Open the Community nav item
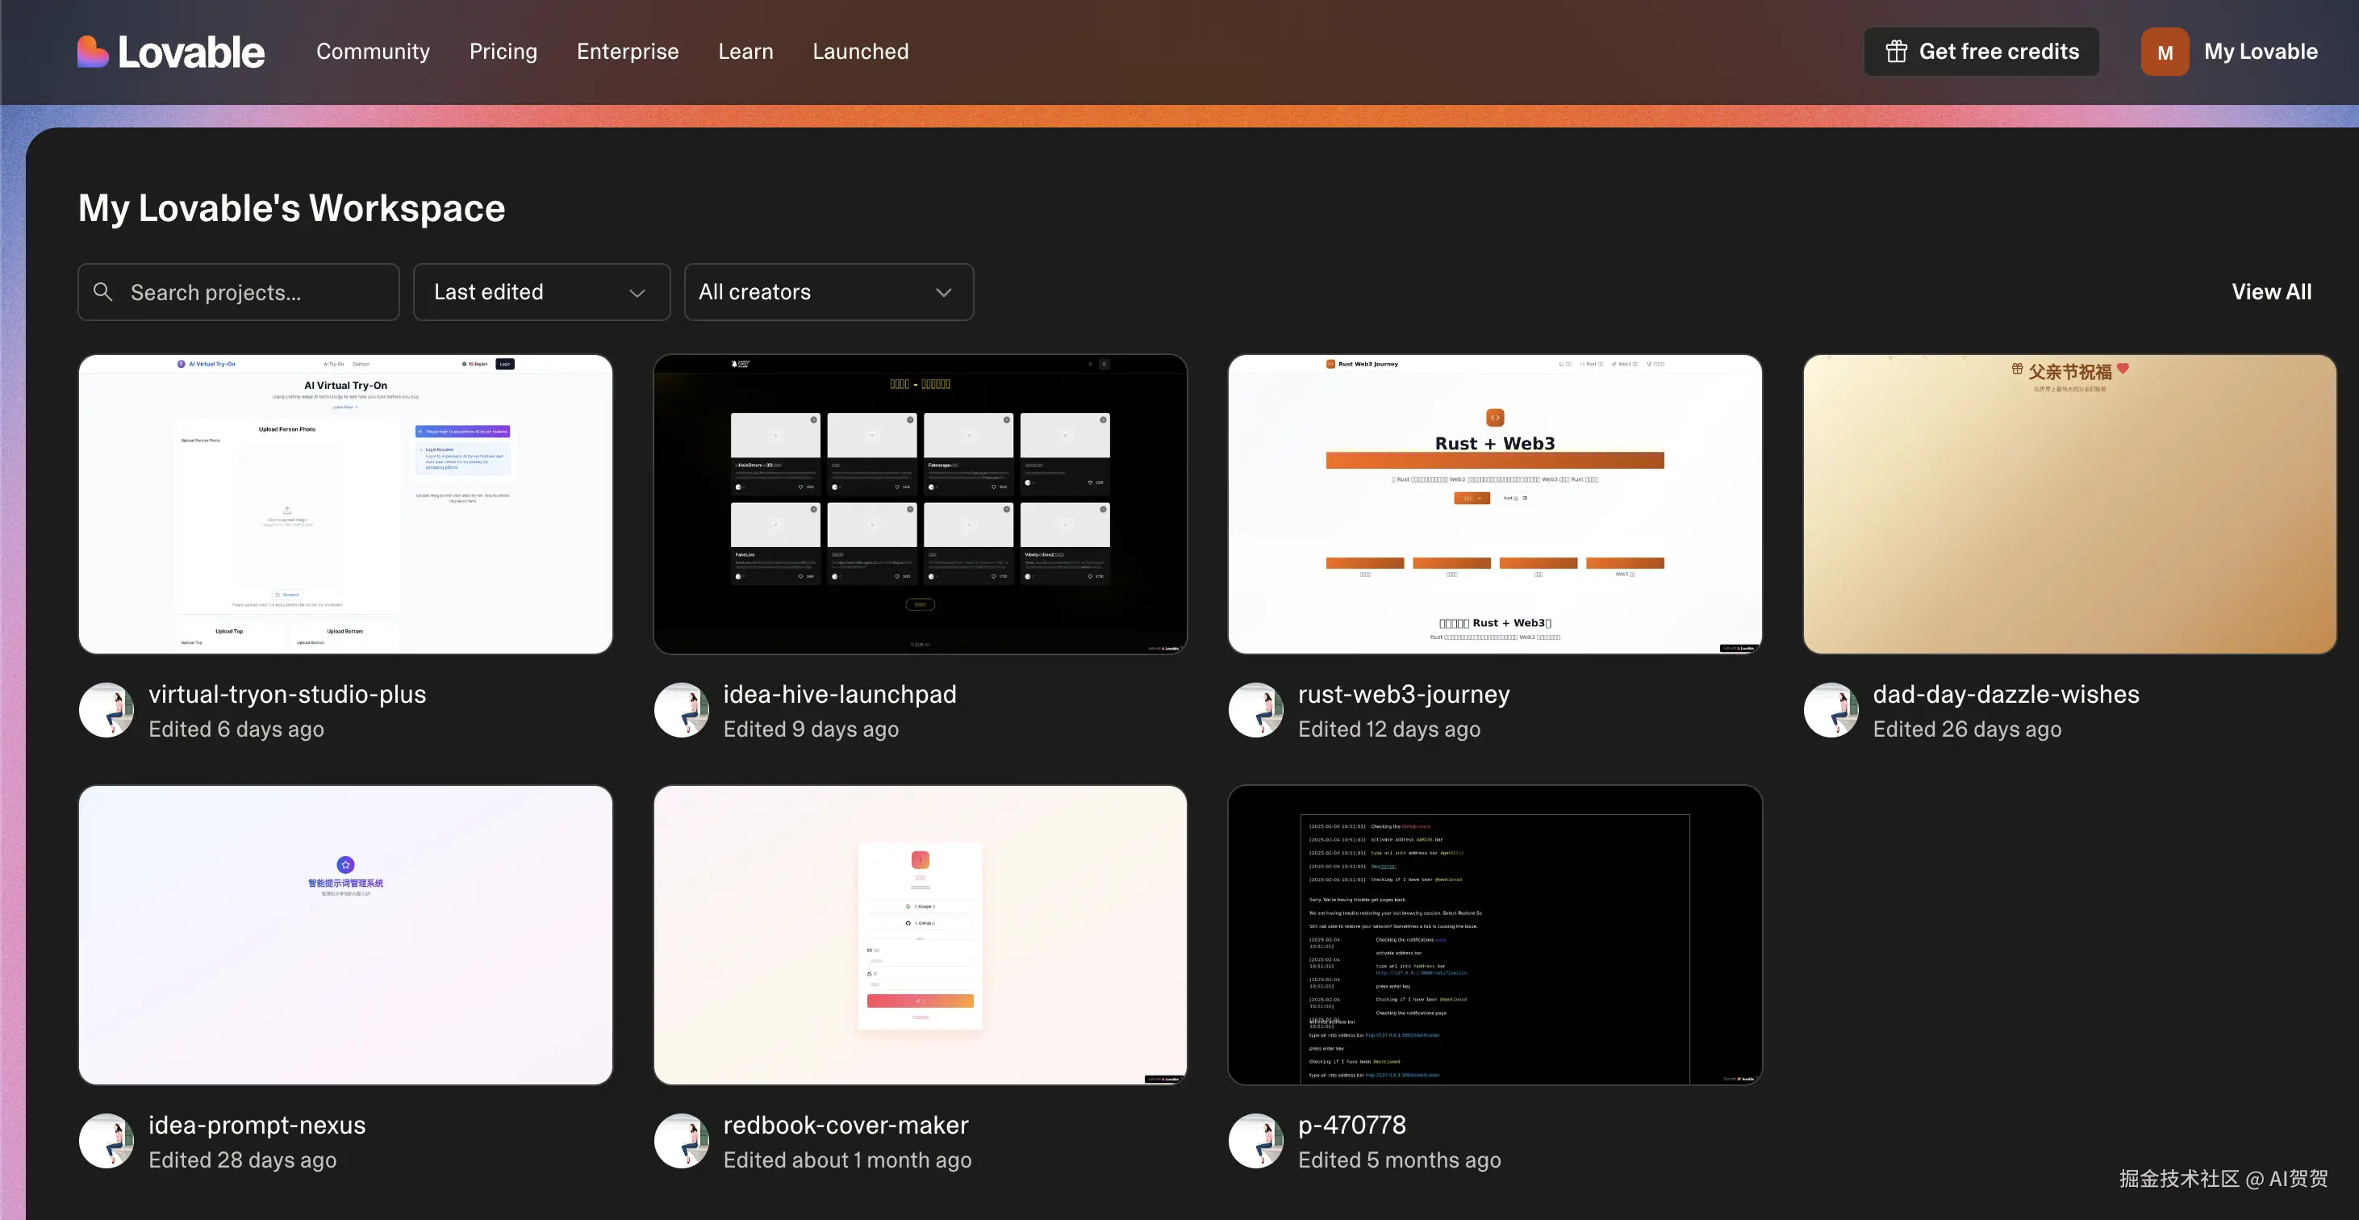The image size is (2359, 1220). (x=373, y=52)
